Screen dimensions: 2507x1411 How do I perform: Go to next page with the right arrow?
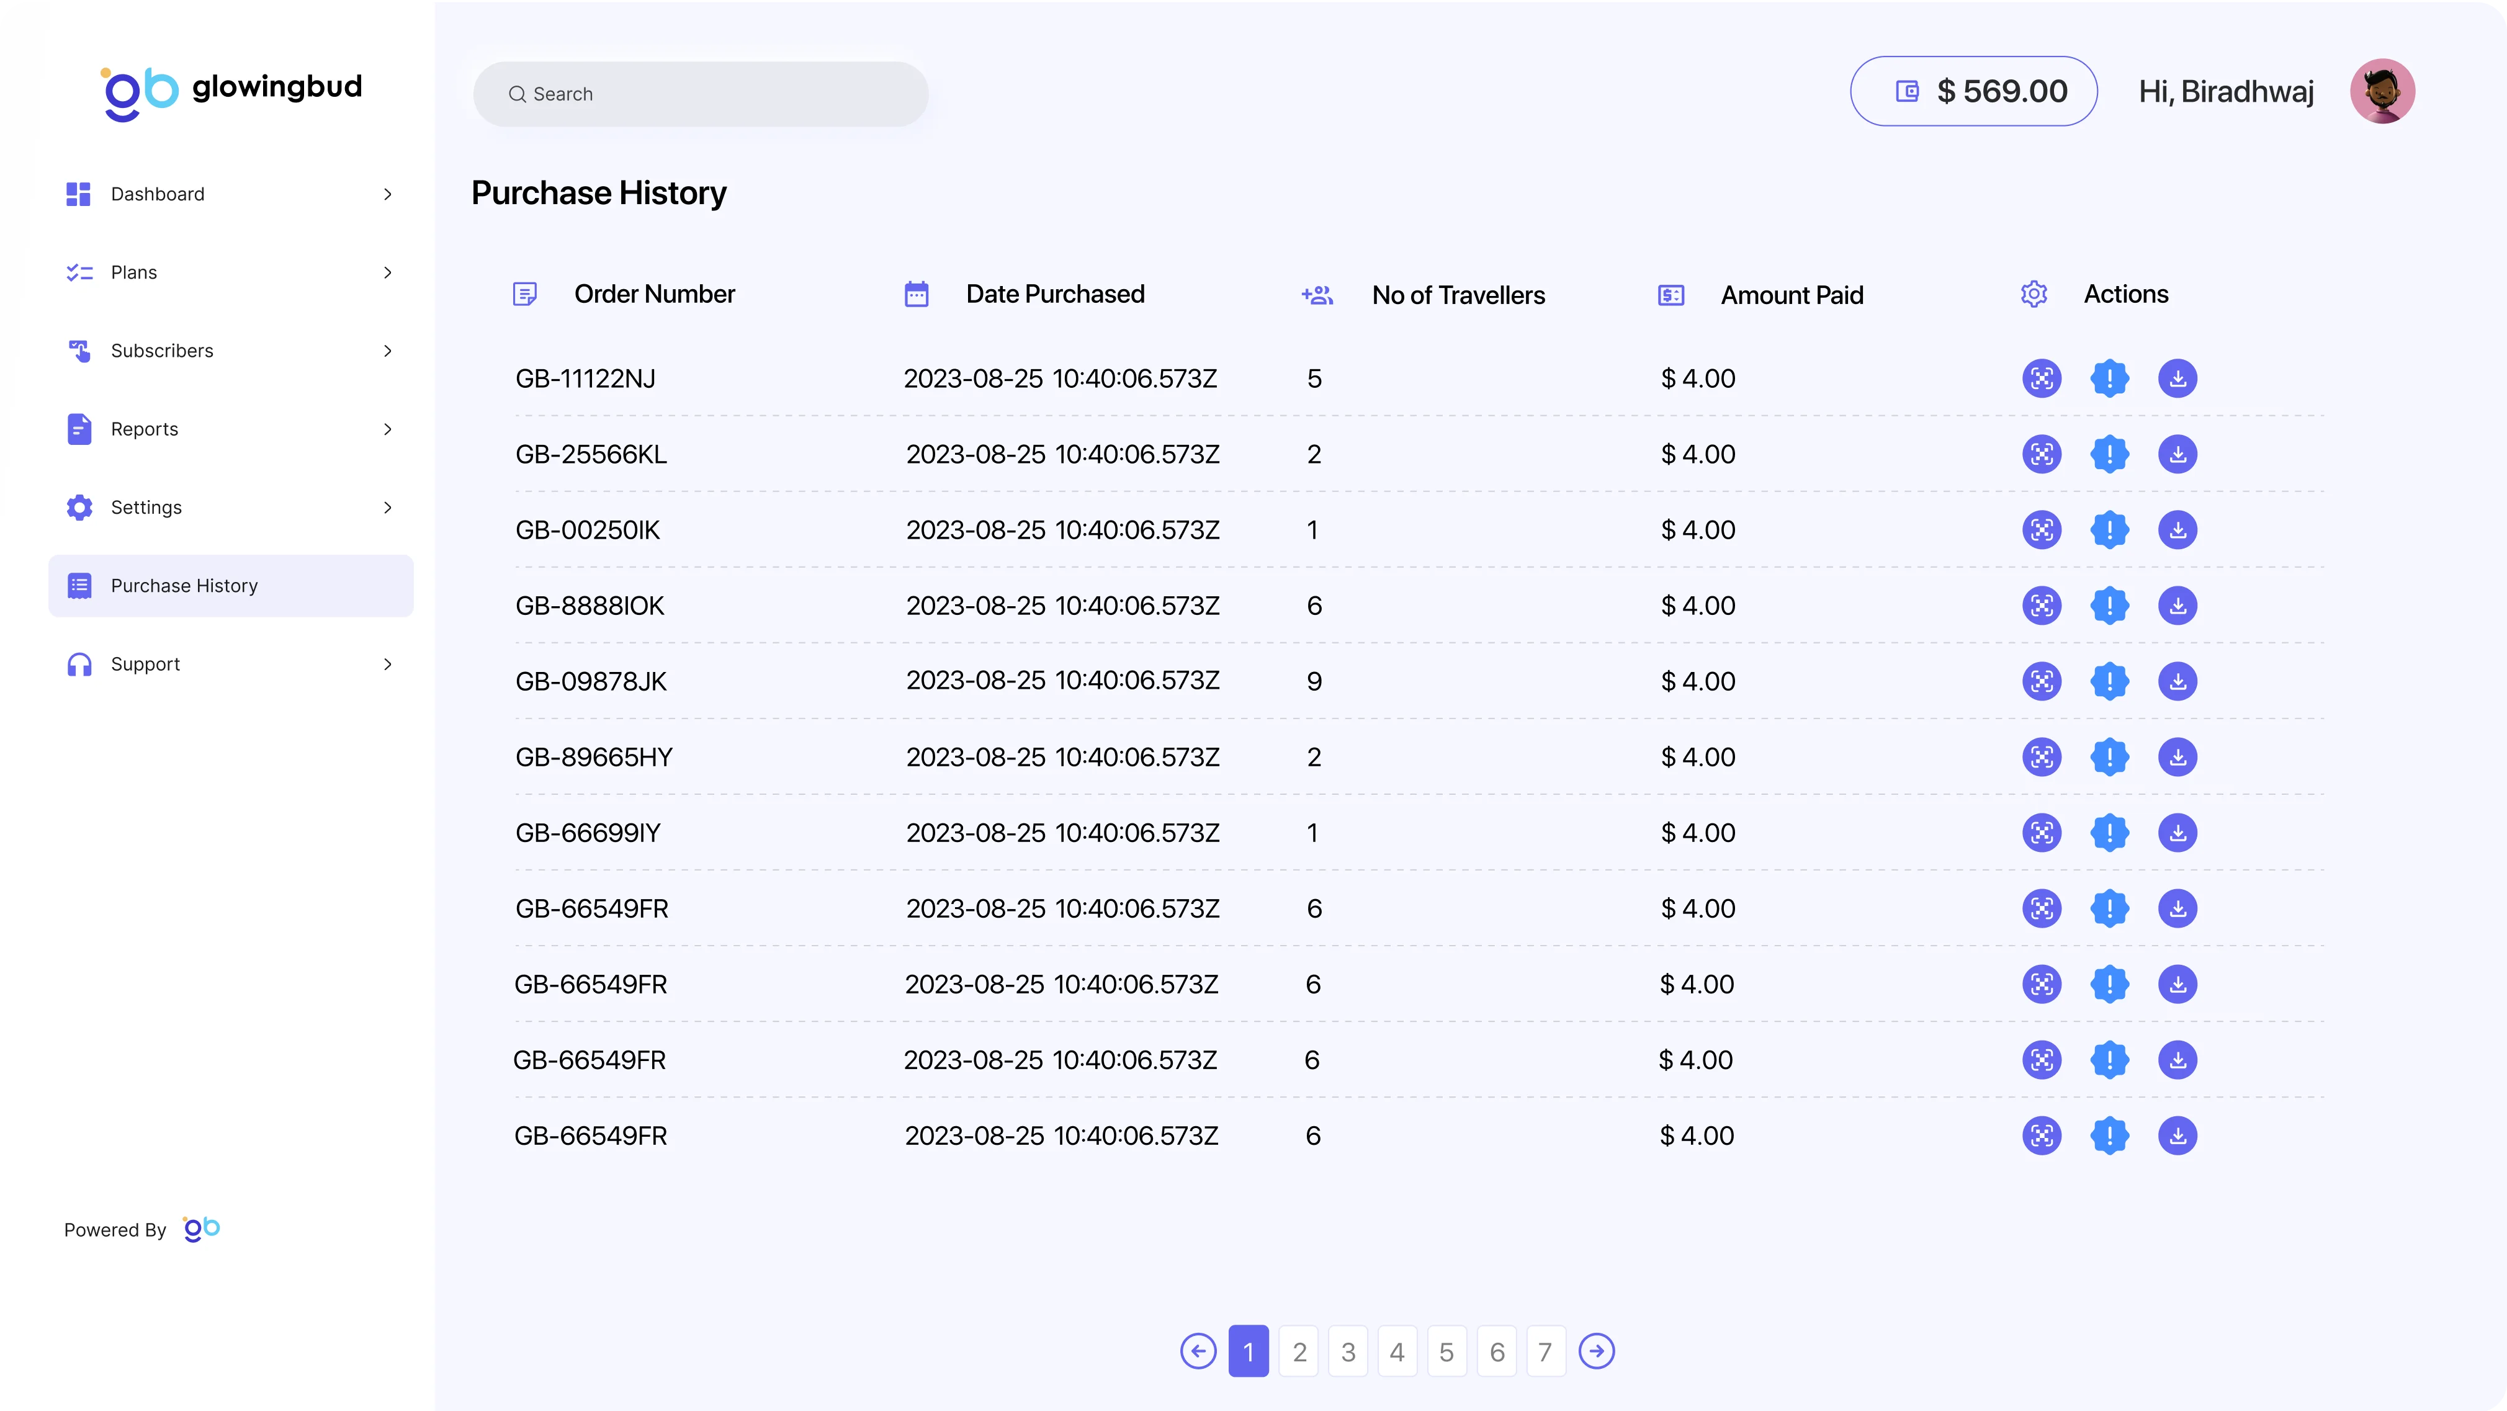point(1596,1351)
